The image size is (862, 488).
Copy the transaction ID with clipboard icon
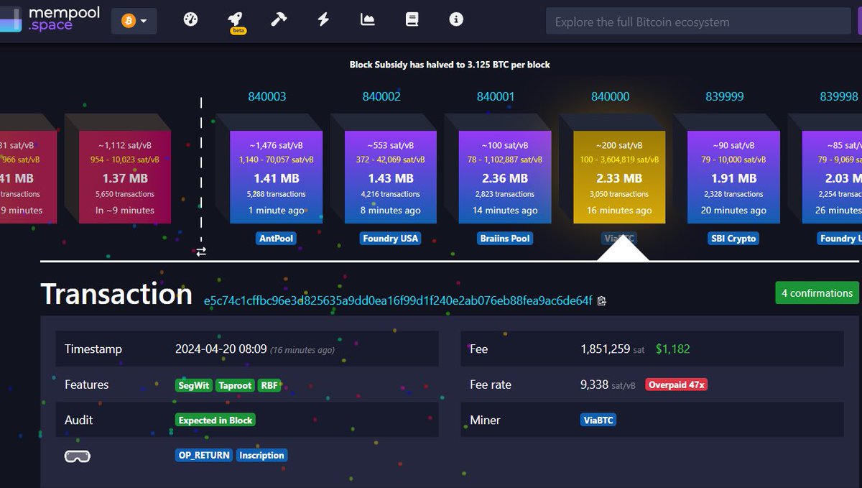(x=602, y=300)
